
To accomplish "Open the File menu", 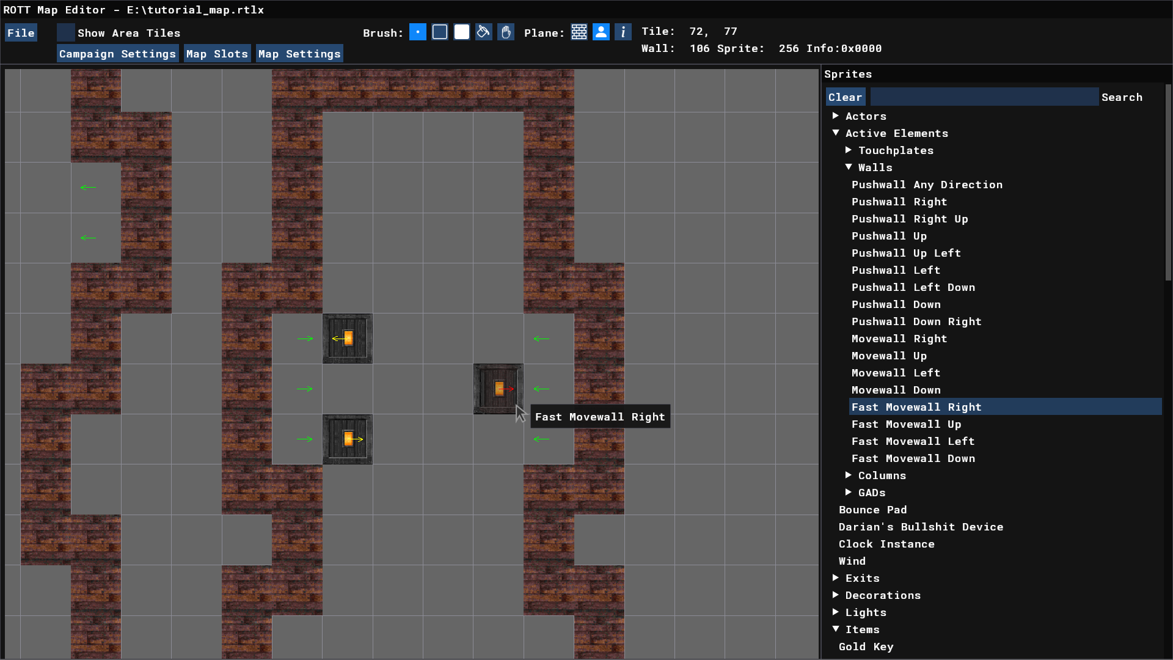I will pyautogui.click(x=21, y=33).
